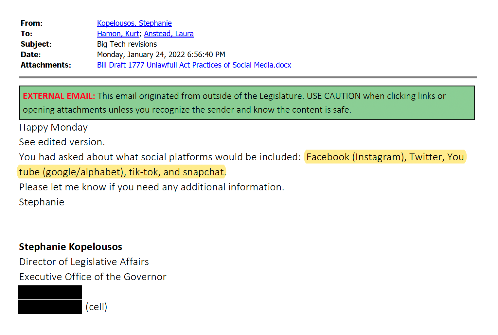Click the red EXTERNAL EMAIL warning label
This screenshot has height=335, width=498.
tap(59, 96)
